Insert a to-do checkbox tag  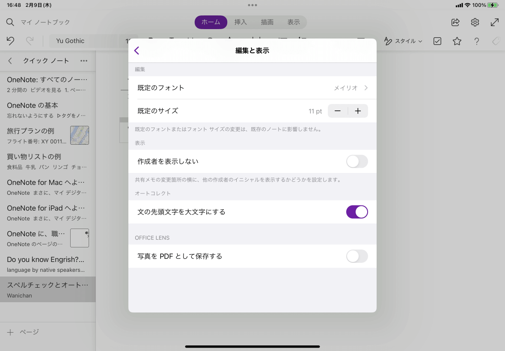click(x=437, y=41)
